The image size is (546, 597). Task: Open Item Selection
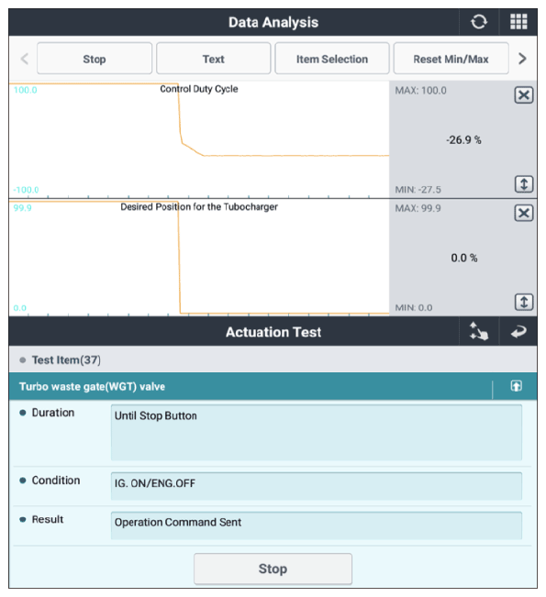pyautogui.click(x=332, y=59)
